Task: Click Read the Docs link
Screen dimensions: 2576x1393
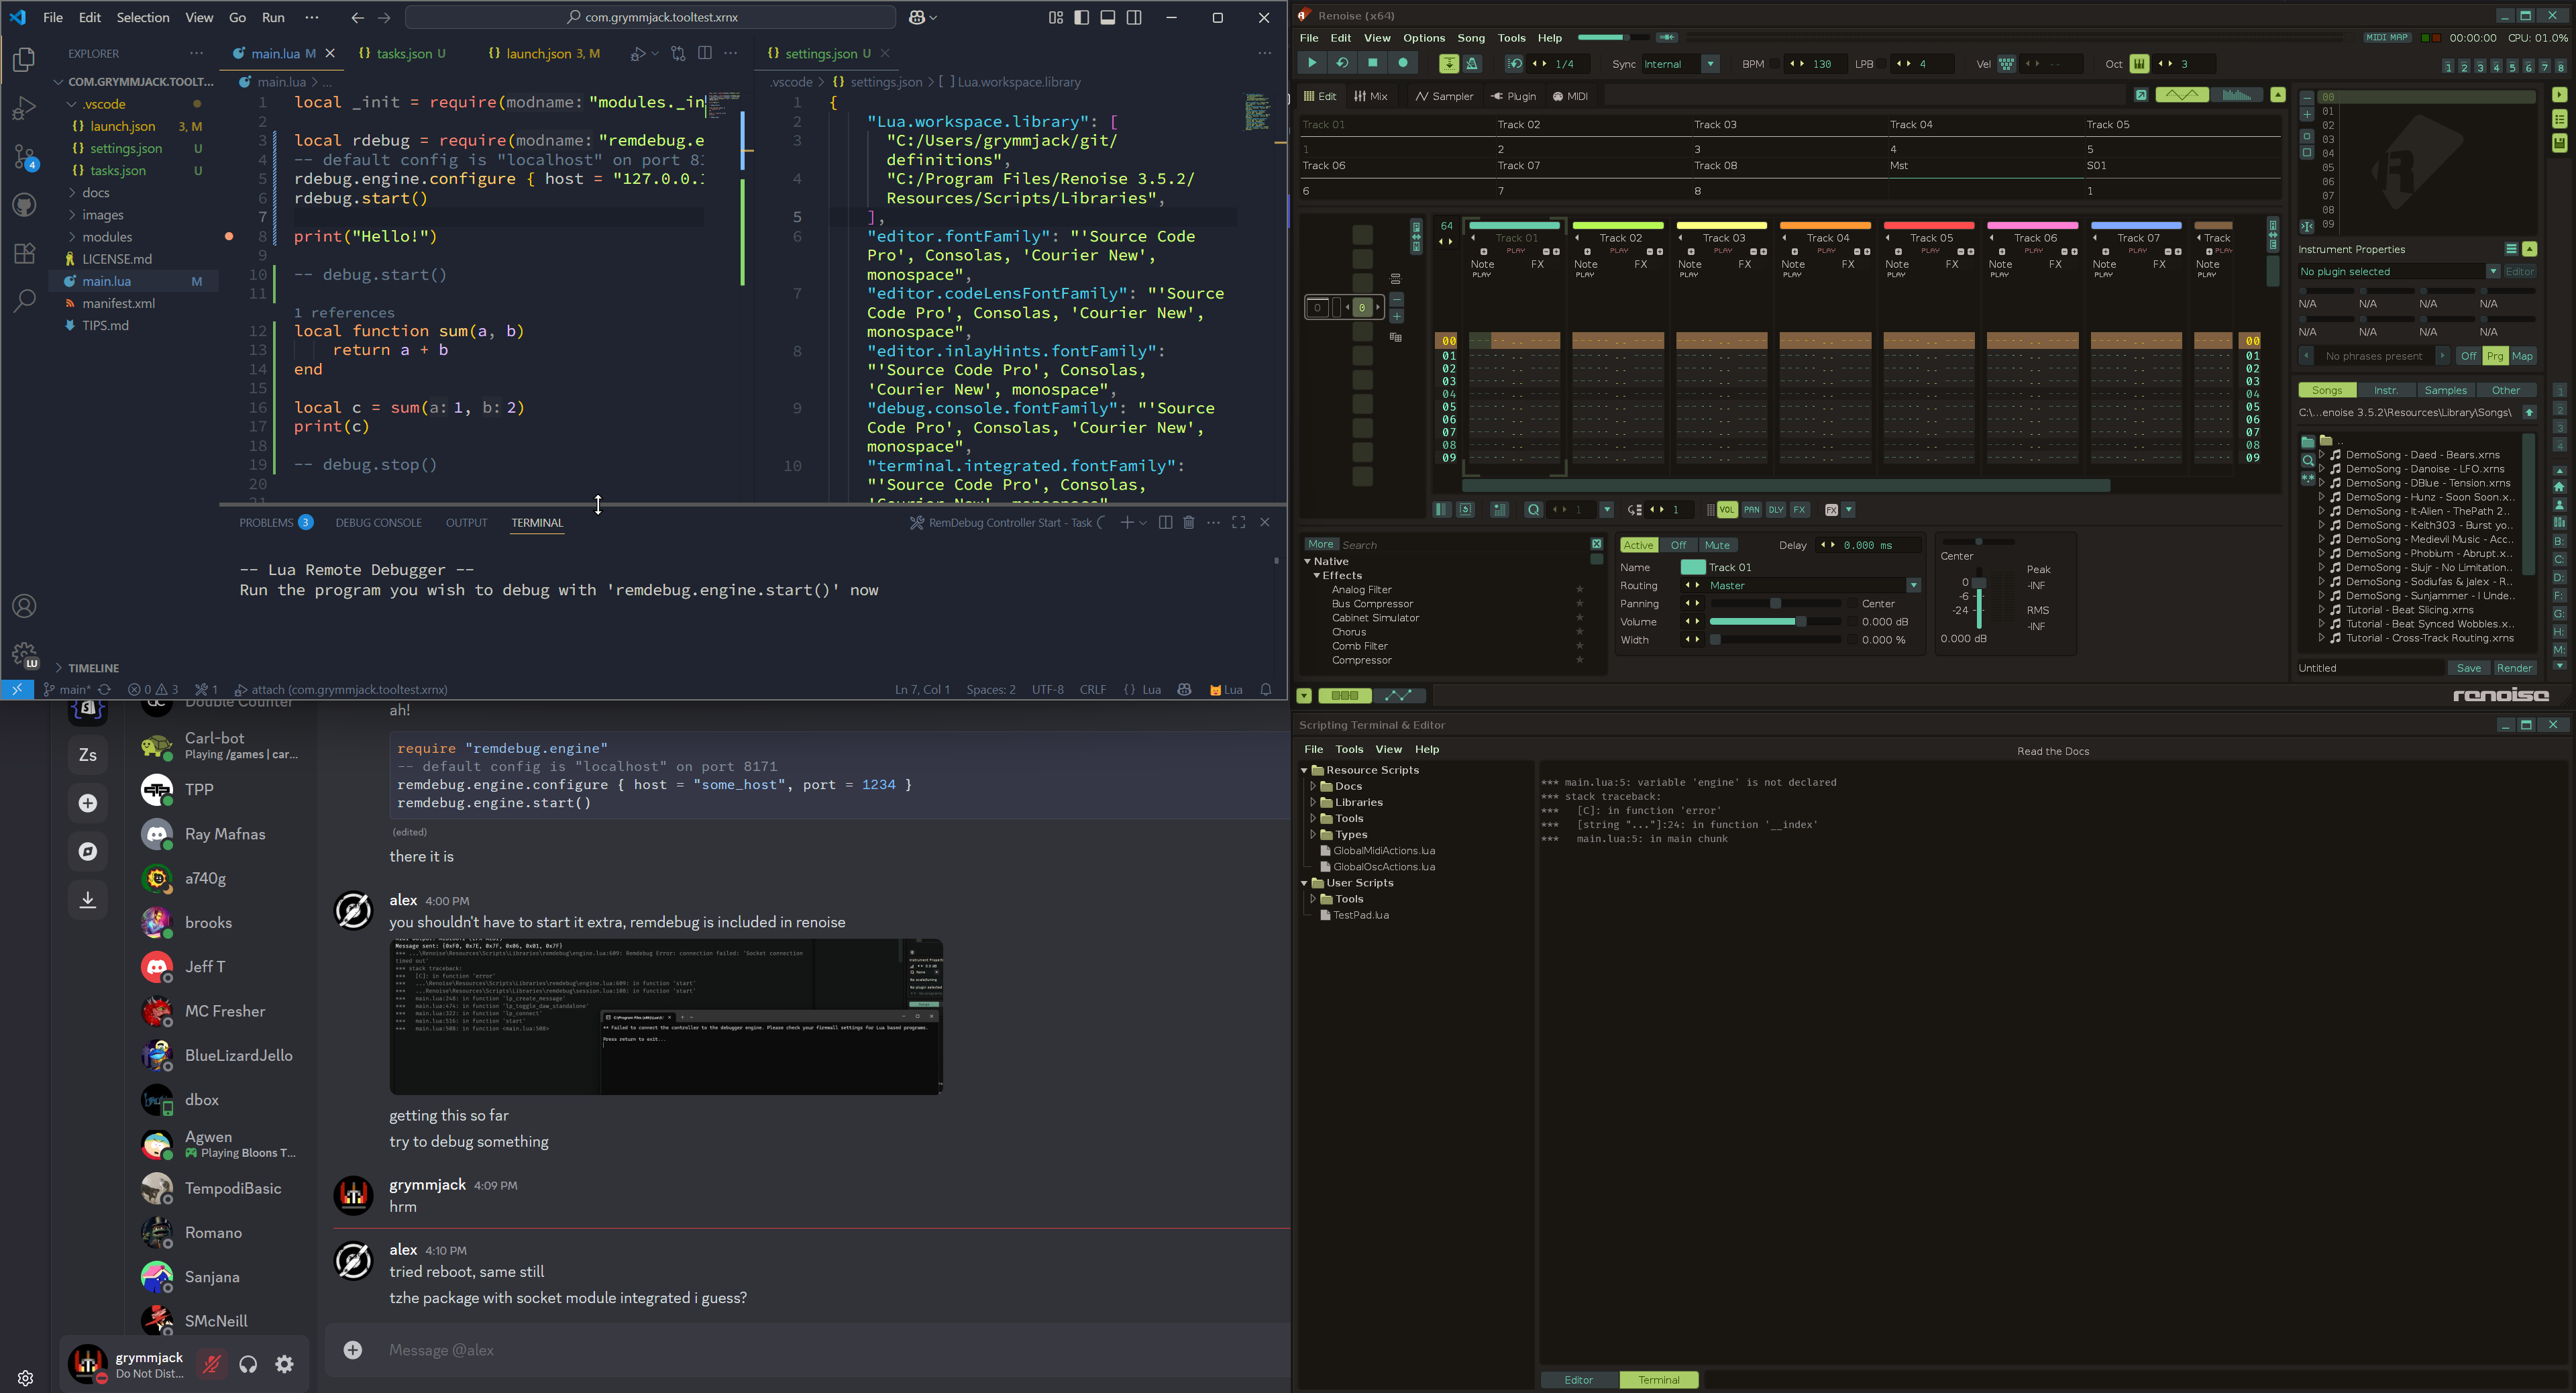Action: [2053, 751]
